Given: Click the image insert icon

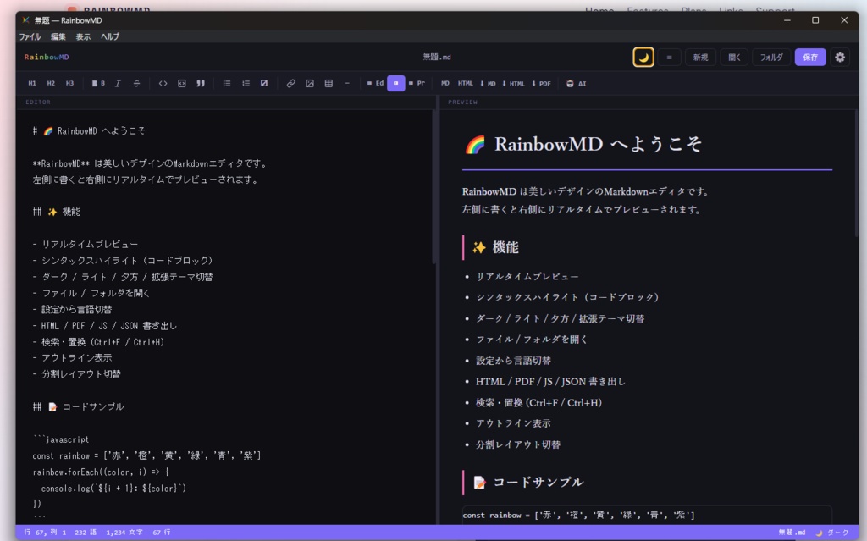Looking at the screenshot, I should pyautogui.click(x=311, y=83).
